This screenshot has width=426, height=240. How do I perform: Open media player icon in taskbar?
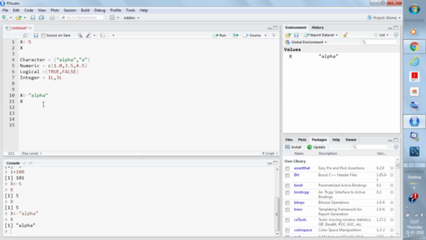click(x=414, y=32)
